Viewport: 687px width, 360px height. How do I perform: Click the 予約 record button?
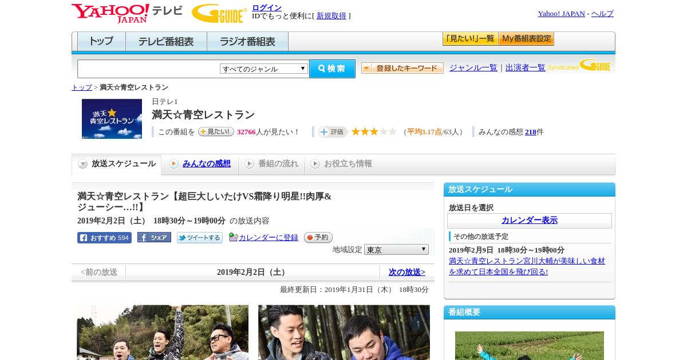pyautogui.click(x=318, y=238)
